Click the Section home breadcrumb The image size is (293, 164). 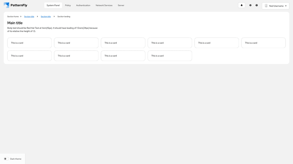pos(13,16)
